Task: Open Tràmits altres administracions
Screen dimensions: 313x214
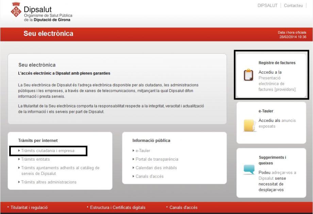Action: click(48, 182)
